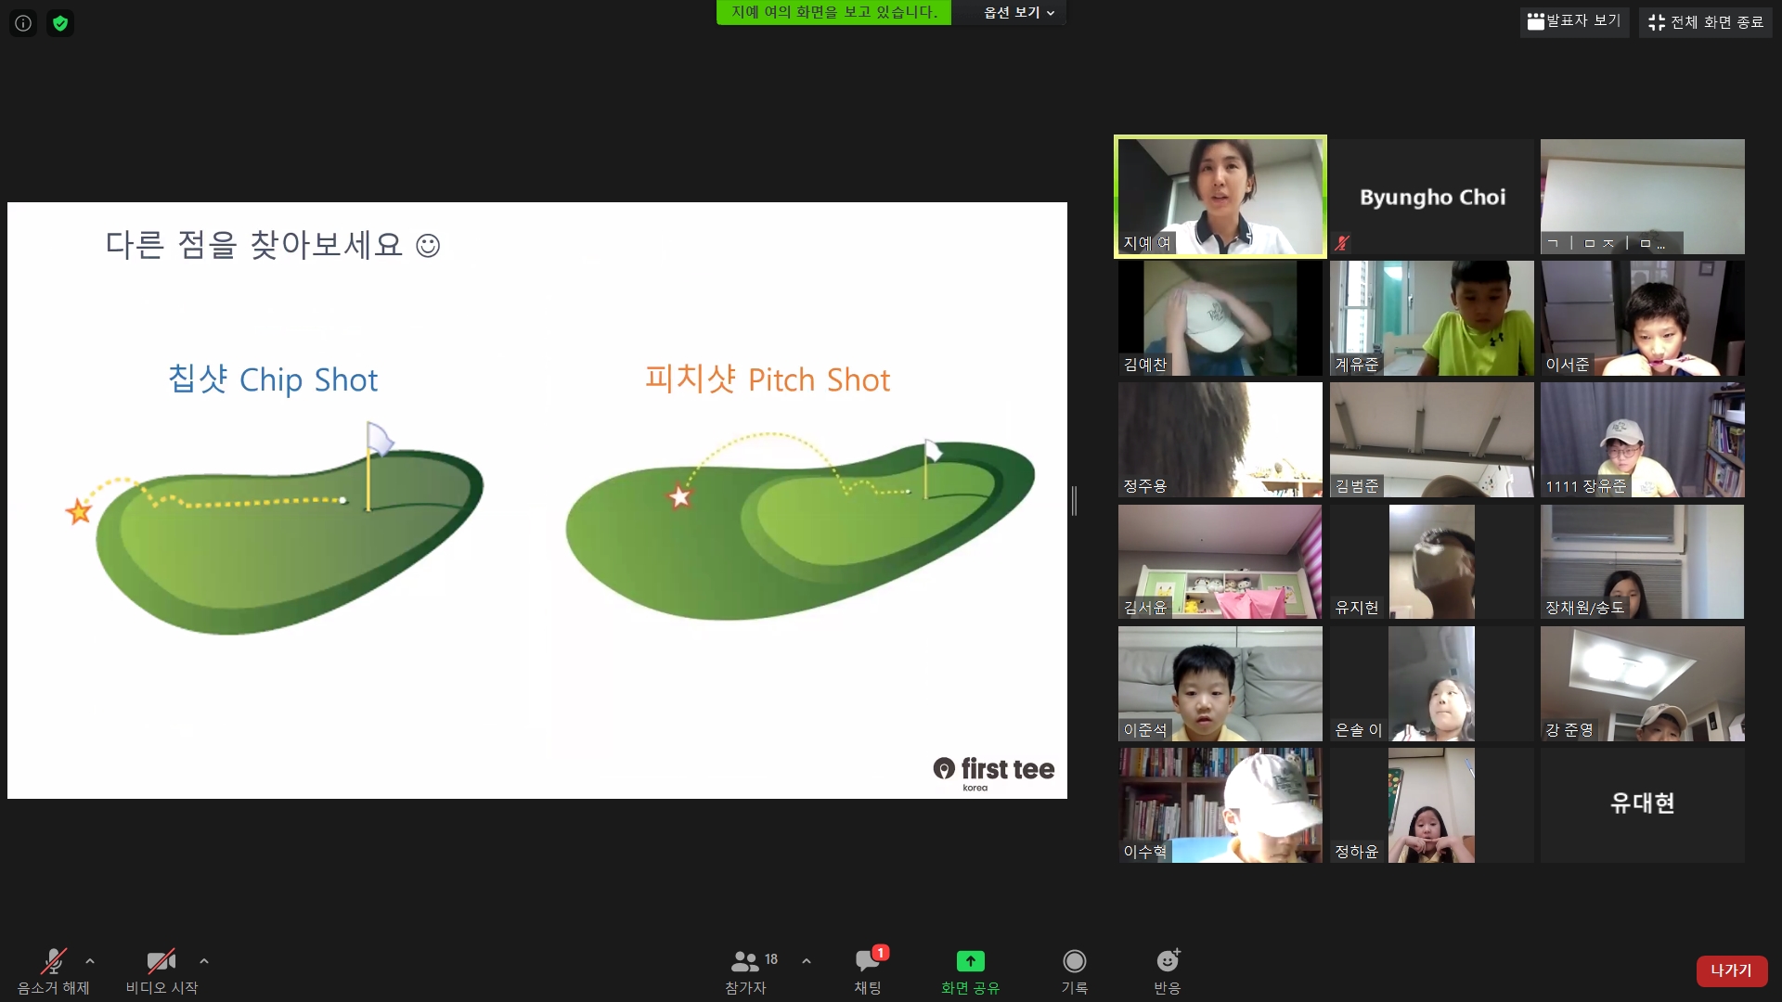Click the red leave meeting button

[1731, 970]
